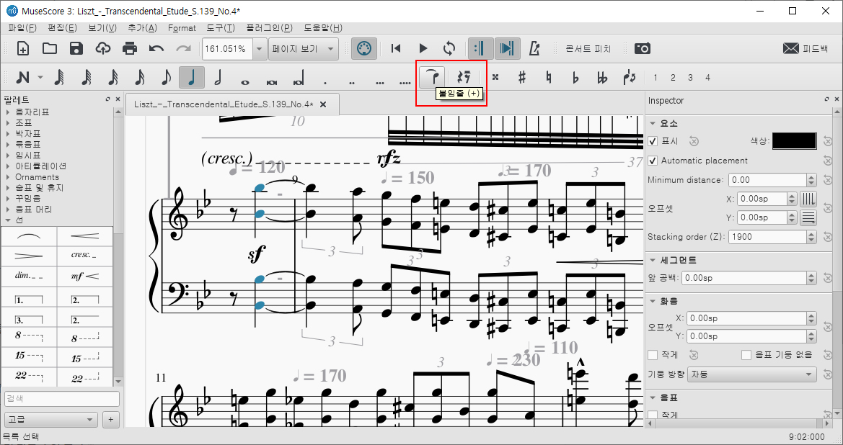This screenshot has width=843, height=445.
Task: Save the score with the floppy disk icon
Action: [x=76, y=49]
